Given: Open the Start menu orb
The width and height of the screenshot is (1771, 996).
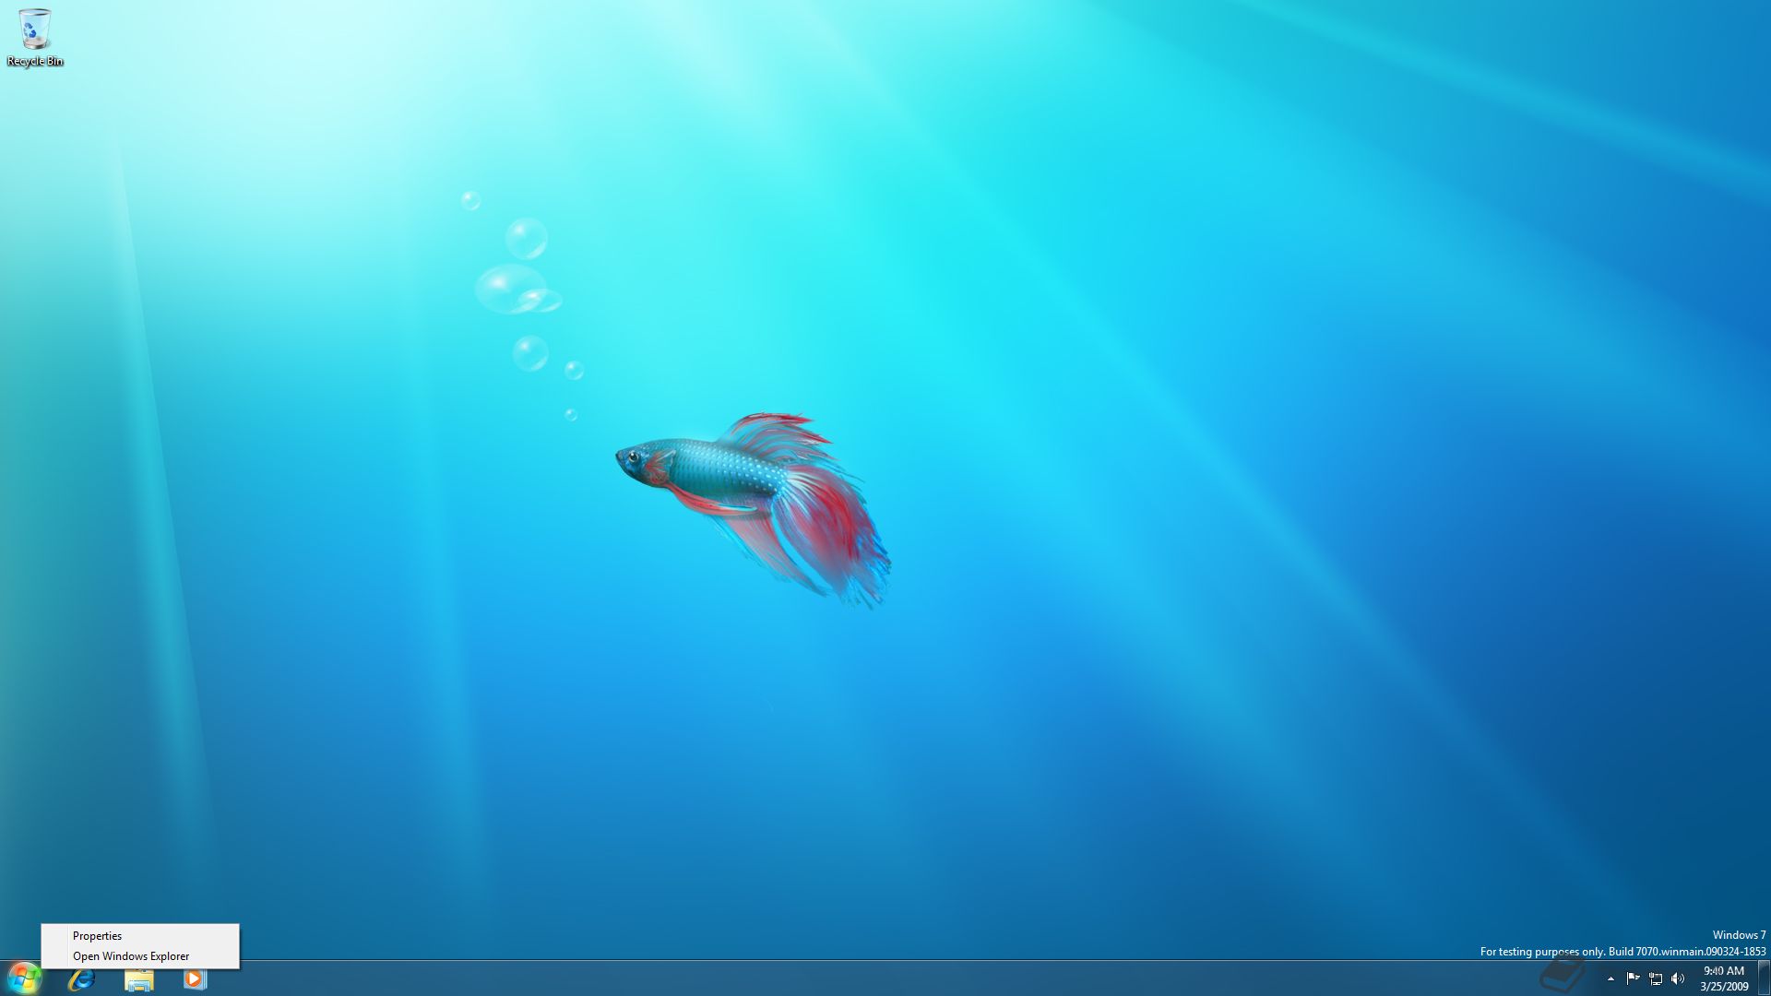Looking at the screenshot, I should click(24, 978).
